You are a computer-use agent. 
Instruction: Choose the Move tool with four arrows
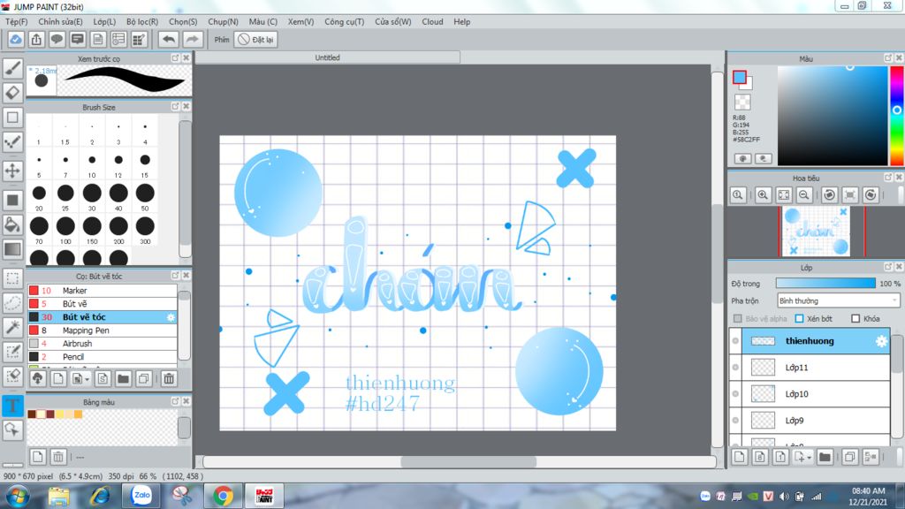pos(12,171)
